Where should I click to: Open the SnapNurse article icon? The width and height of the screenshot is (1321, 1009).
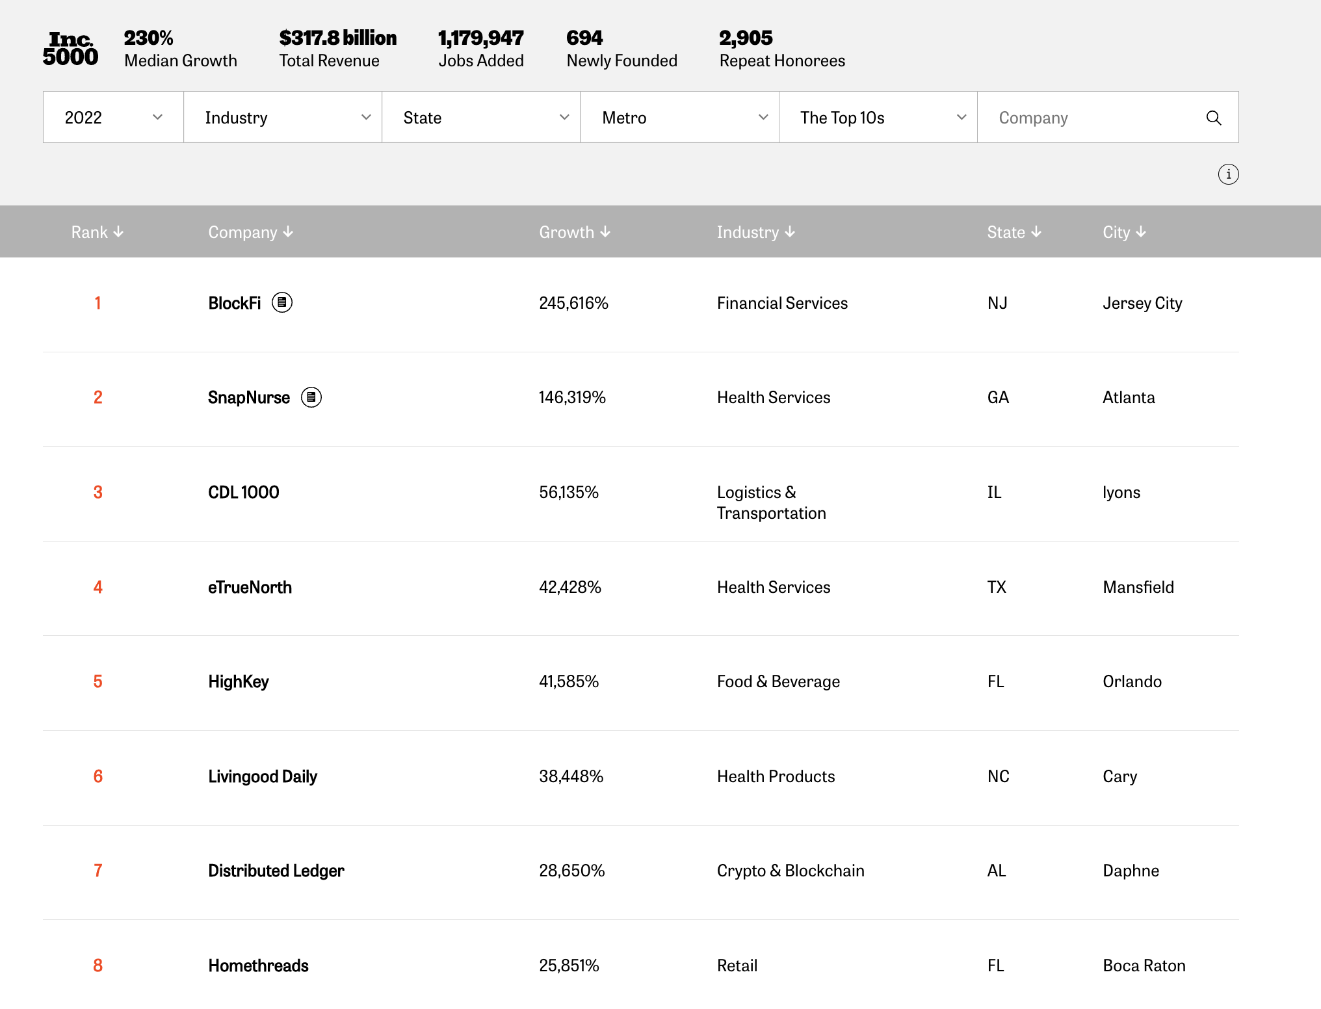click(x=311, y=397)
